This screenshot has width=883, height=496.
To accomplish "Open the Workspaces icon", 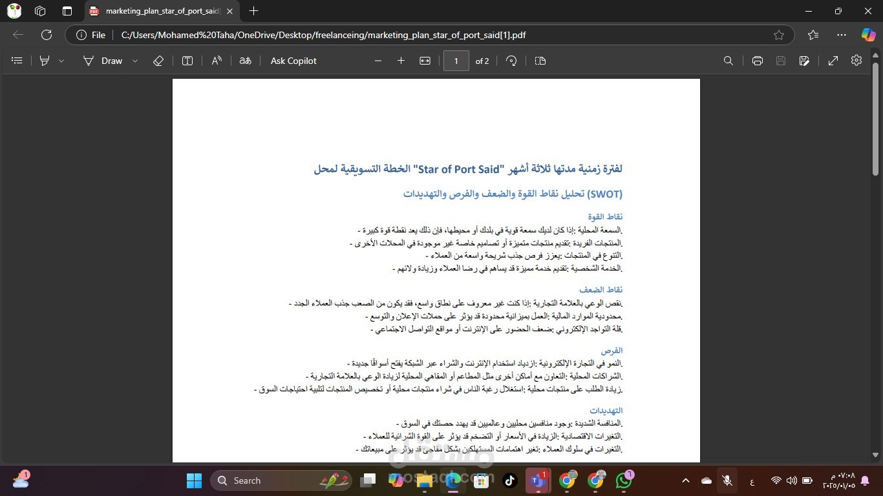I will coord(40,11).
